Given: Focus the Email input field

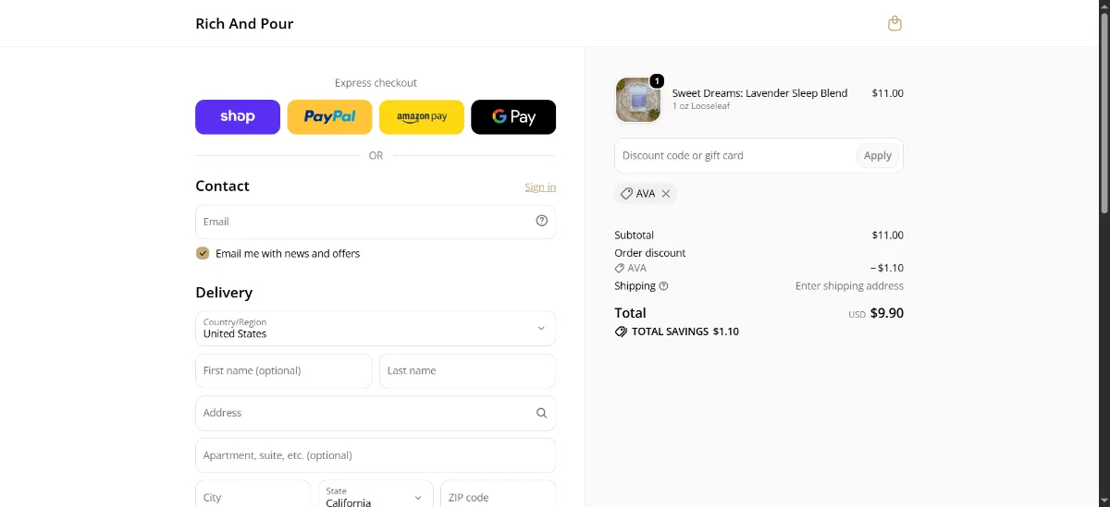Looking at the screenshot, I should tap(376, 222).
